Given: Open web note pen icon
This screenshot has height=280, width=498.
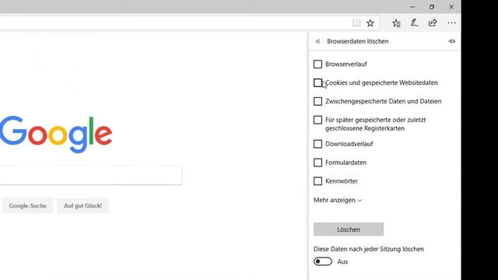Looking at the screenshot, I should point(414,23).
